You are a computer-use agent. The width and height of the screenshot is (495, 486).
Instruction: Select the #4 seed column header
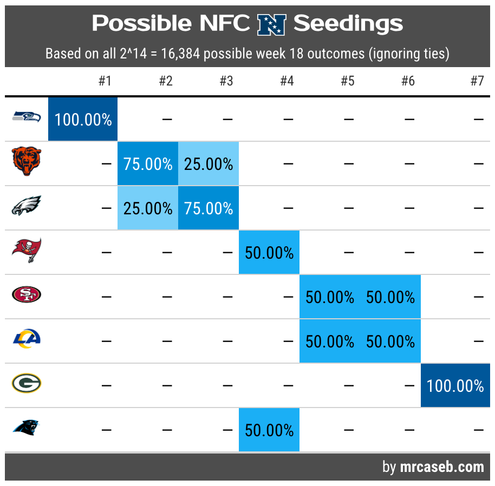click(287, 82)
